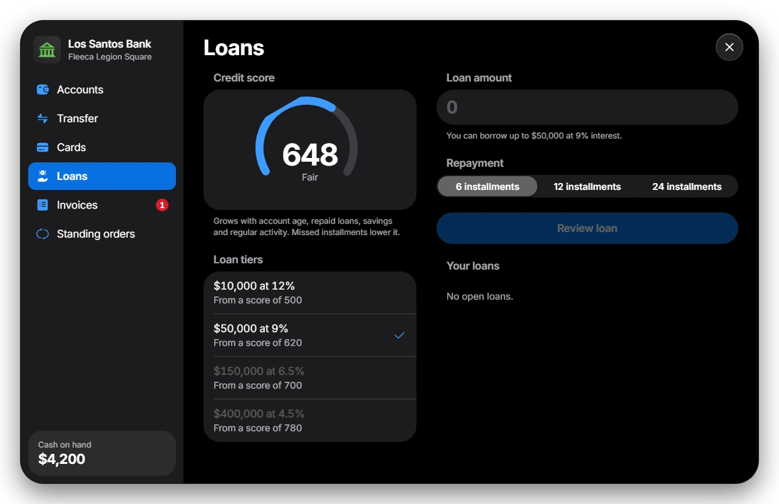This screenshot has height=504, width=779.
Task: Click the Cards credit card icon
Action: click(43, 147)
